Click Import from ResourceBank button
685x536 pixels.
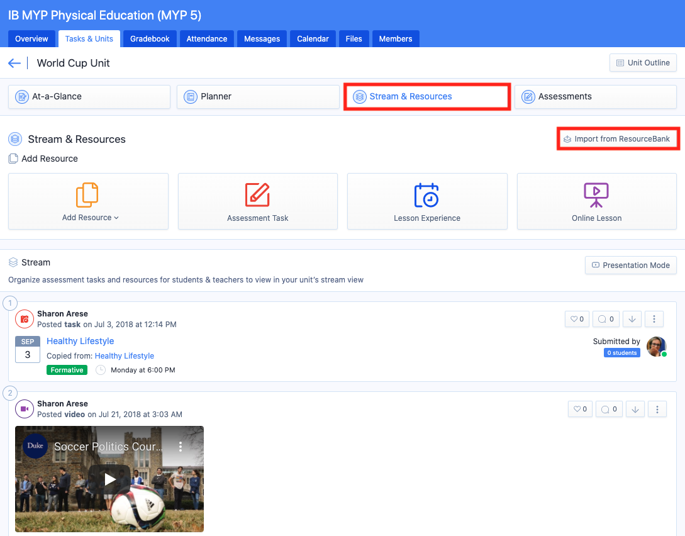[618, 138]
